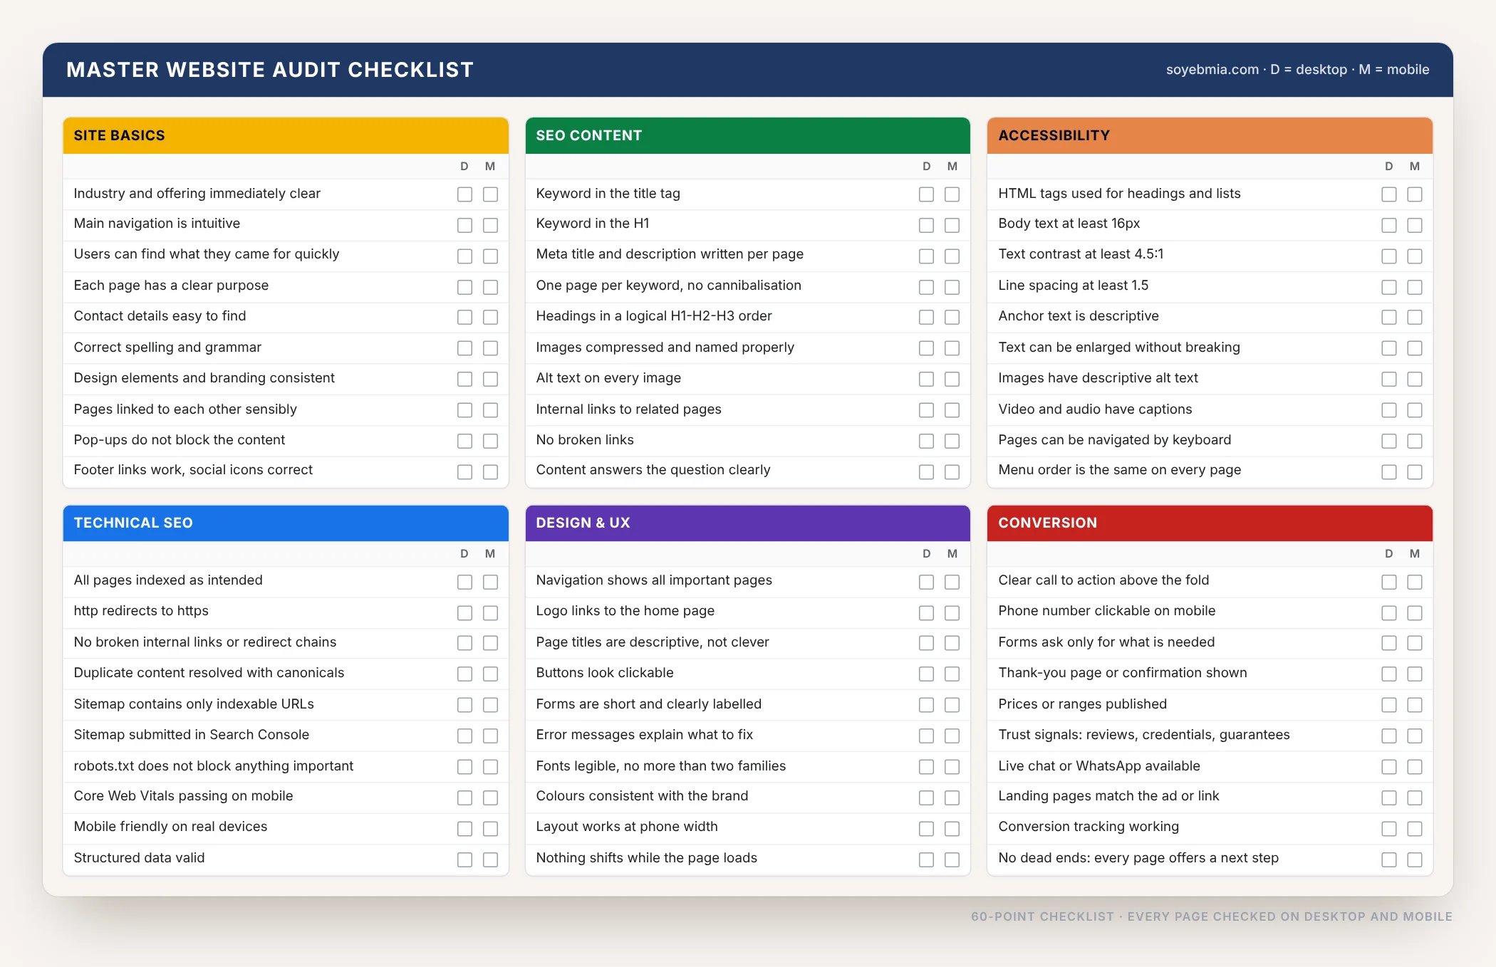The image size is (1496, 967).
Task: Click the MASTER WEBSITE AUDIT CHECKLIST title
Action: [270, 70]
